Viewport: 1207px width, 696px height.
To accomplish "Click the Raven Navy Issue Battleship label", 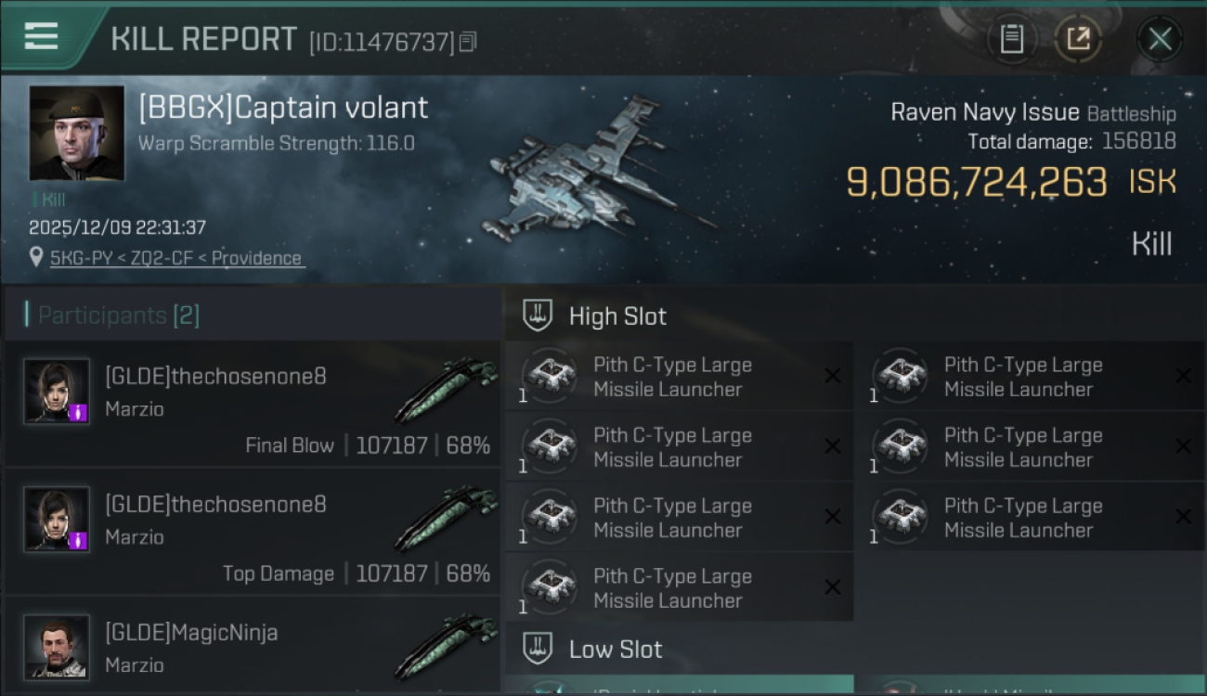I will (x=1032, y=113).
